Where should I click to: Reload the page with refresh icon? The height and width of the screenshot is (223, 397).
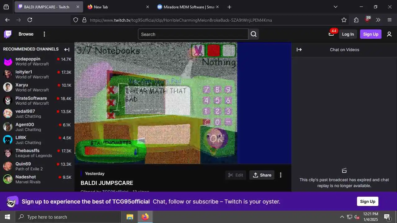click(30, 20)
